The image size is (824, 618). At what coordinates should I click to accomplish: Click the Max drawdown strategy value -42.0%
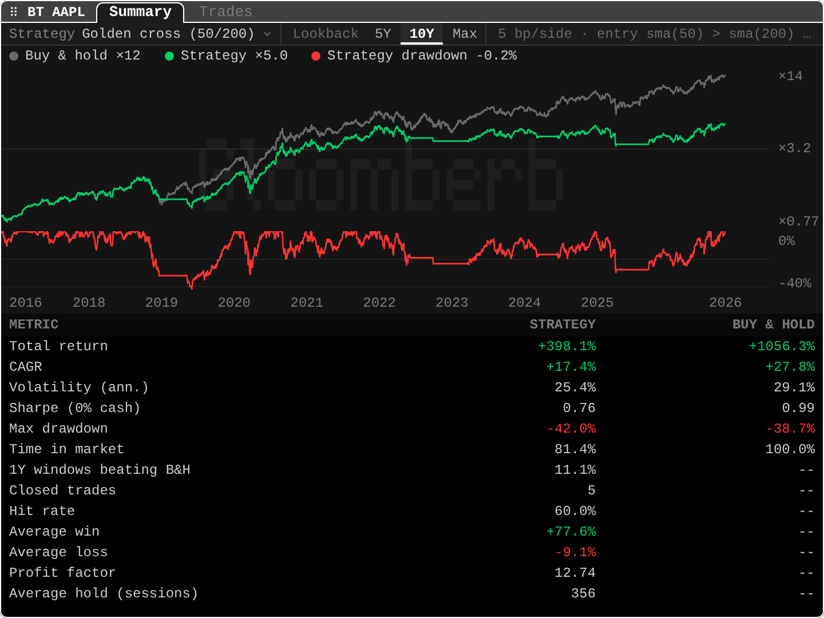571,429
